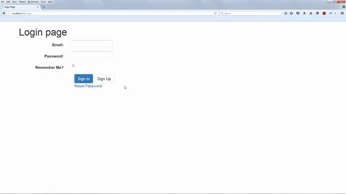
Task: Open the Help menu
Action: coord(50,2)
